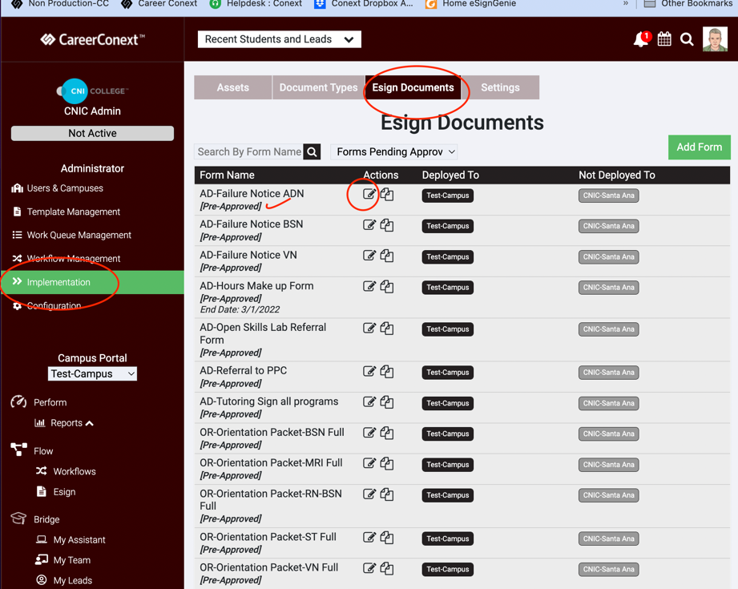The image size is (738, 589).
Task: Click the CareerConext logo
Action: click(92, 39)
